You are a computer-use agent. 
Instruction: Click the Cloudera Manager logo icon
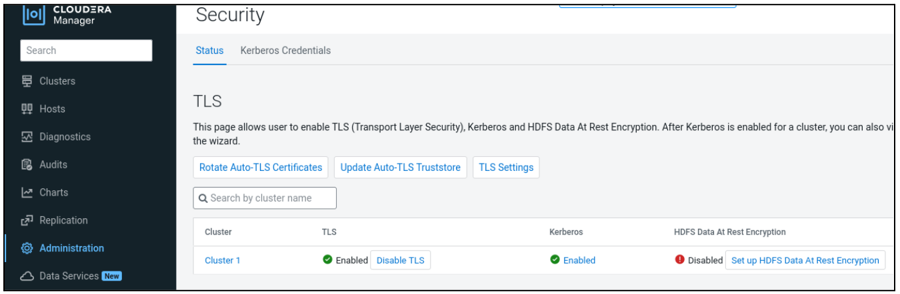pyautogui.click(x=33, y=15)
